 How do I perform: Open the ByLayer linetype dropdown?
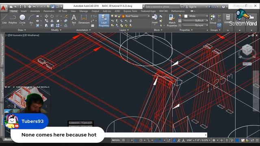pos(207,25)
